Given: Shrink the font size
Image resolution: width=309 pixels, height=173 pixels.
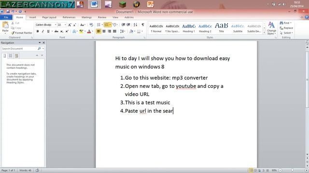Looking at the screenshot, I should click(74, 25).
